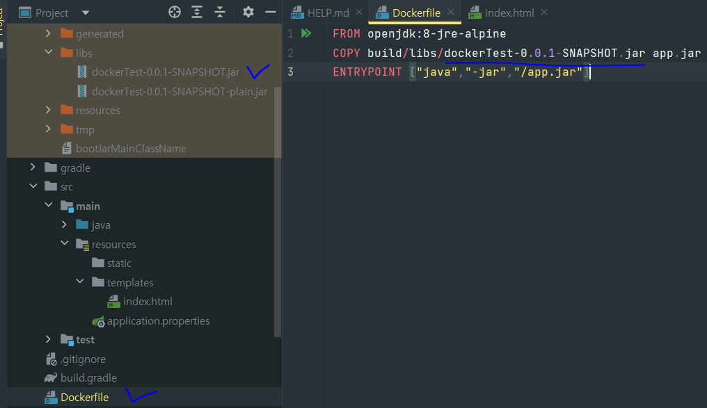
Task: Click the bootJarMainClassName text file icon
Action: [x=67, y=149]
